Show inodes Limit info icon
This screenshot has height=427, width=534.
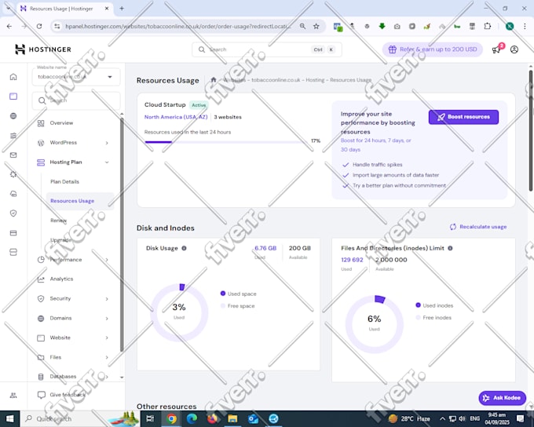[x=450, y=248]
